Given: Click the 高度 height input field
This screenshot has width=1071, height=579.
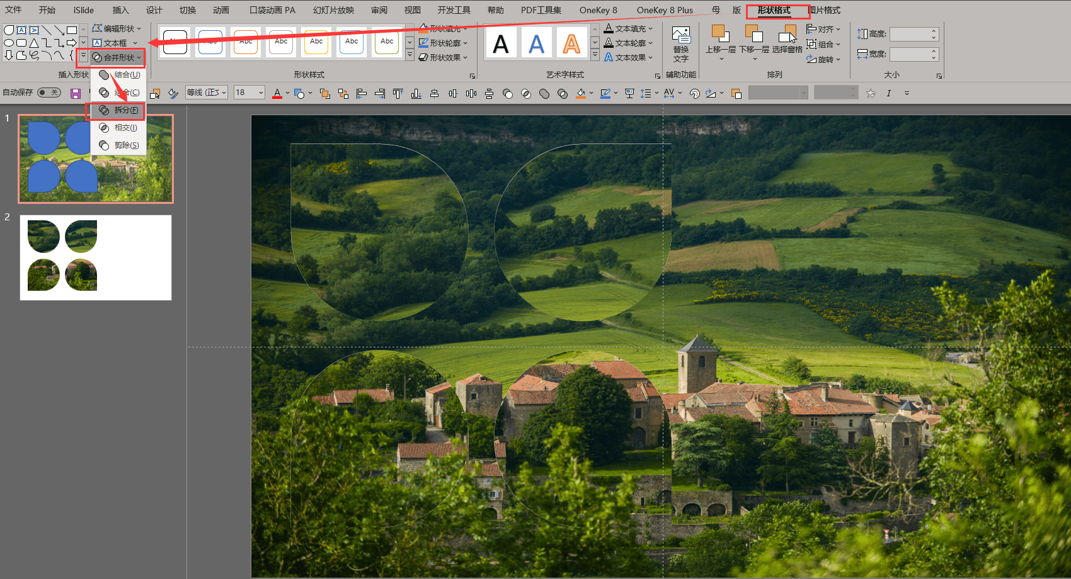Looking at the screenshot, I should 914,34.
